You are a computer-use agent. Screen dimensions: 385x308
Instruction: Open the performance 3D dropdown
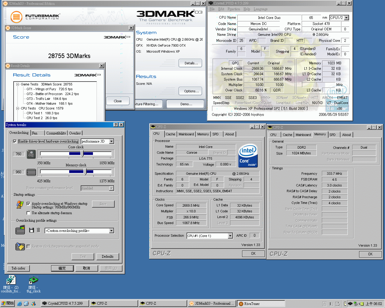point(111,141)
